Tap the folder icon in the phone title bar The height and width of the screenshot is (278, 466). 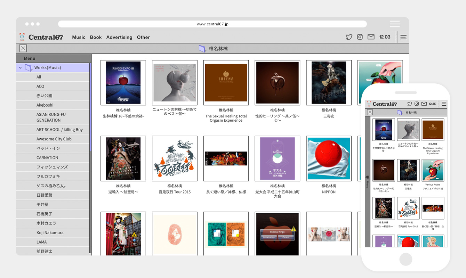tap(400, 113)
